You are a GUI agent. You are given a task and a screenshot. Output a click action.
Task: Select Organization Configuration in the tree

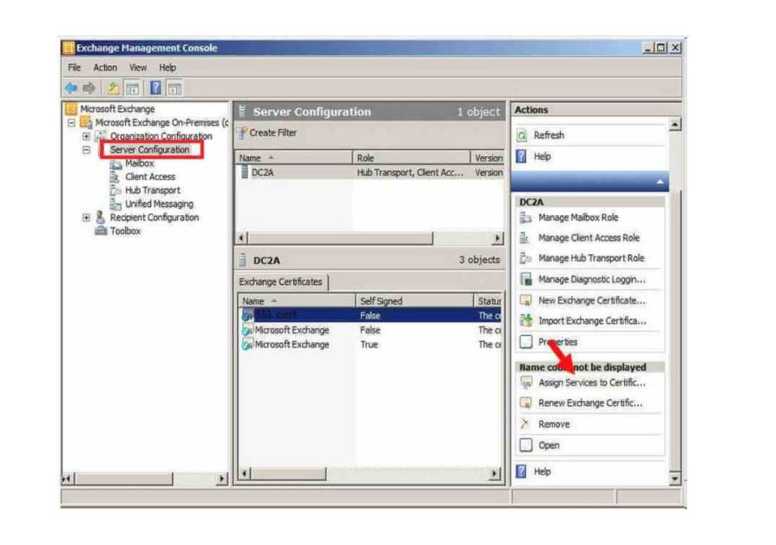(161, 136)
